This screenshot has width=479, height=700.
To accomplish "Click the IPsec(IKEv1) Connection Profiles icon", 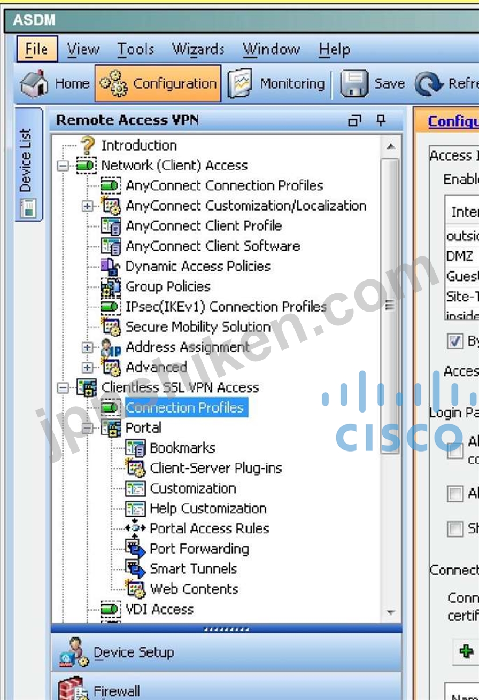I will tap(111, 307).
